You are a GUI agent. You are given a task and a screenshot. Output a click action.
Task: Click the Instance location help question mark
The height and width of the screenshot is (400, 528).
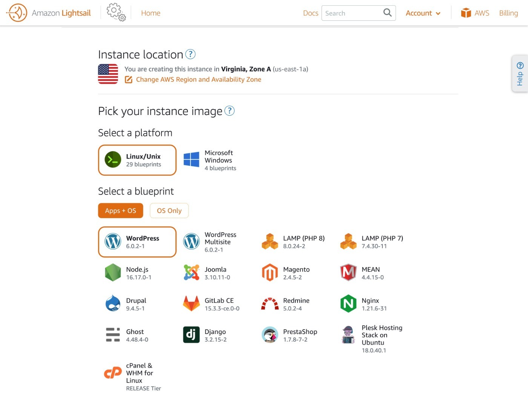point(190,54)
